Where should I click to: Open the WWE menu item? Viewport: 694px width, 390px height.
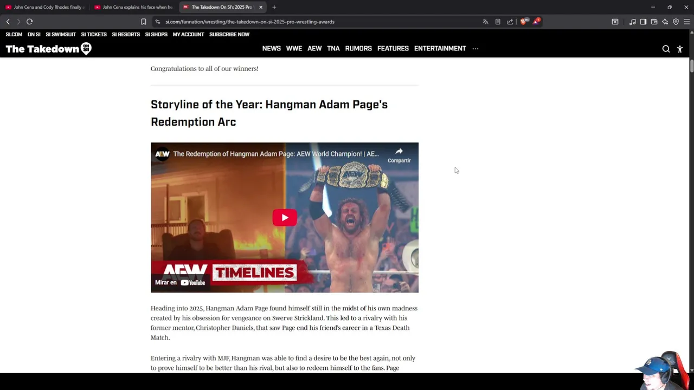pos(294,48)
